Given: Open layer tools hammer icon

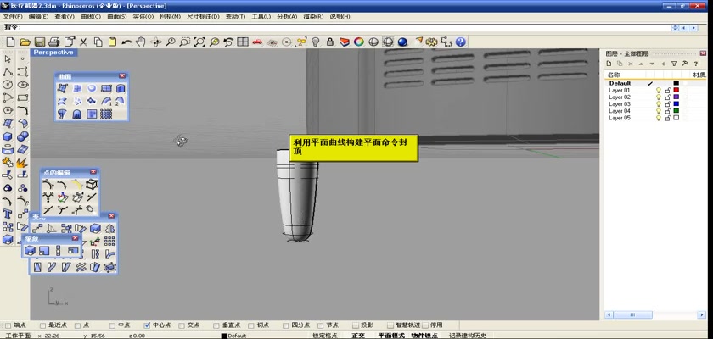Looking at the screenshot, I should point(685,64).
